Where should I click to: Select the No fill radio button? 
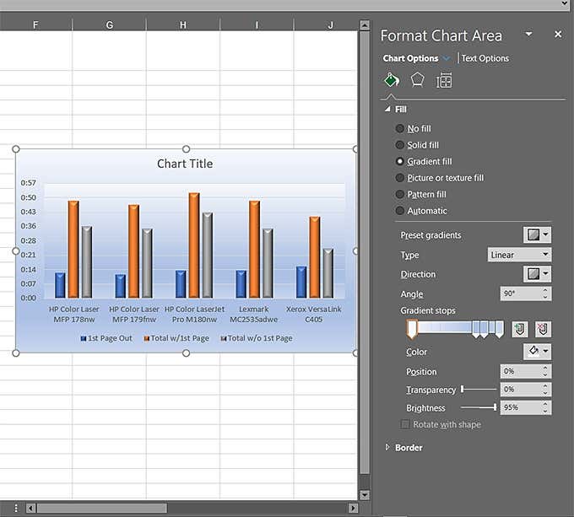click(x=400, y=129)
